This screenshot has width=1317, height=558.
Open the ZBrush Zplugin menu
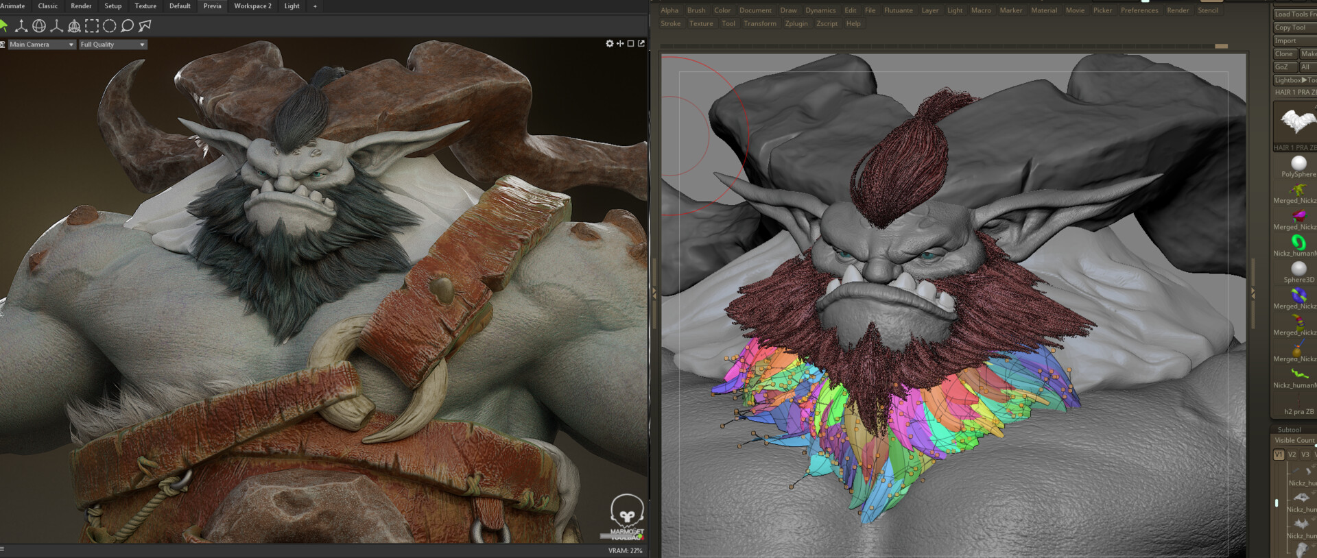pos(796,23)
